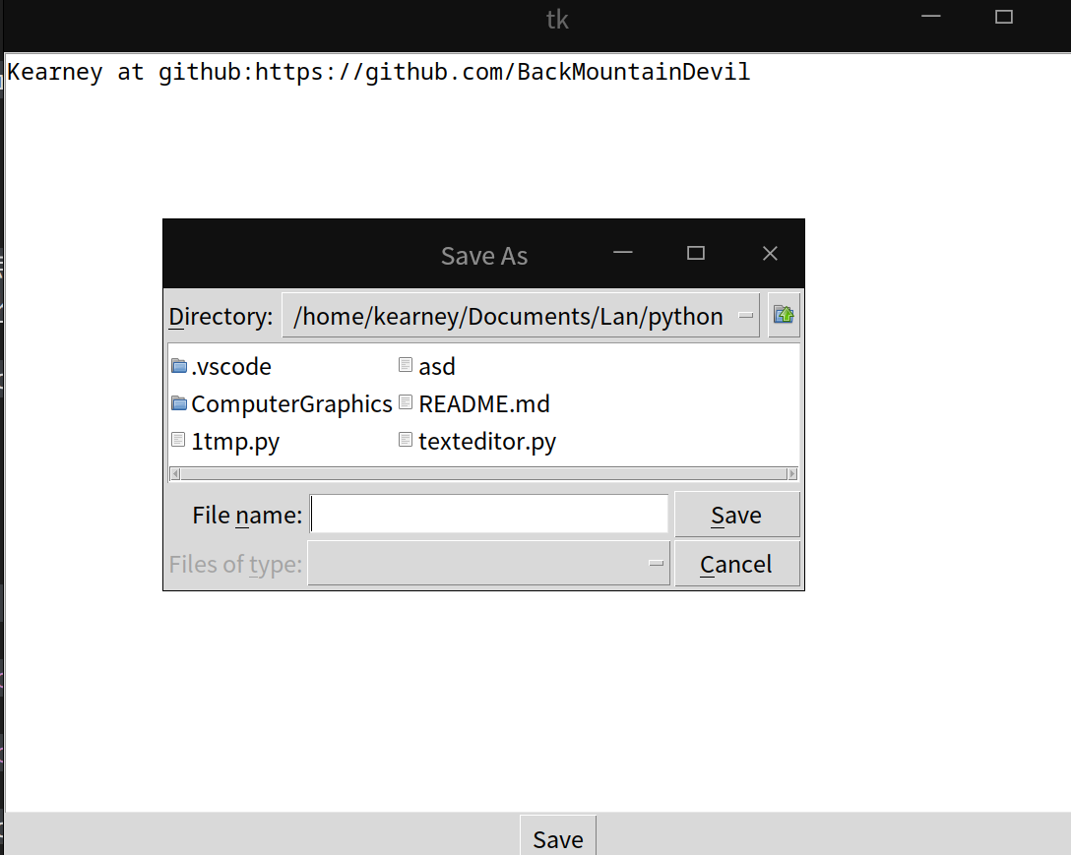
Task: Close the Save As dialog
Action: coord(770,254)
